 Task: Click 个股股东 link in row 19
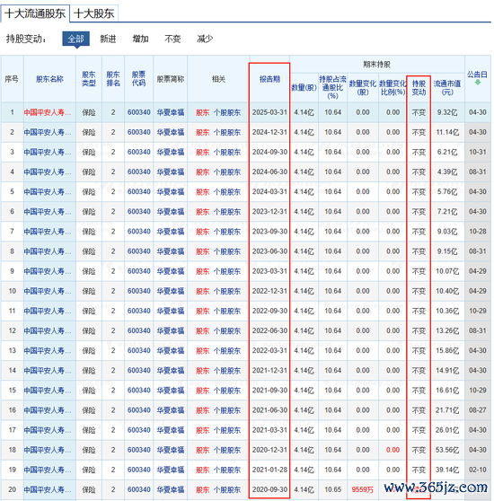227,470
